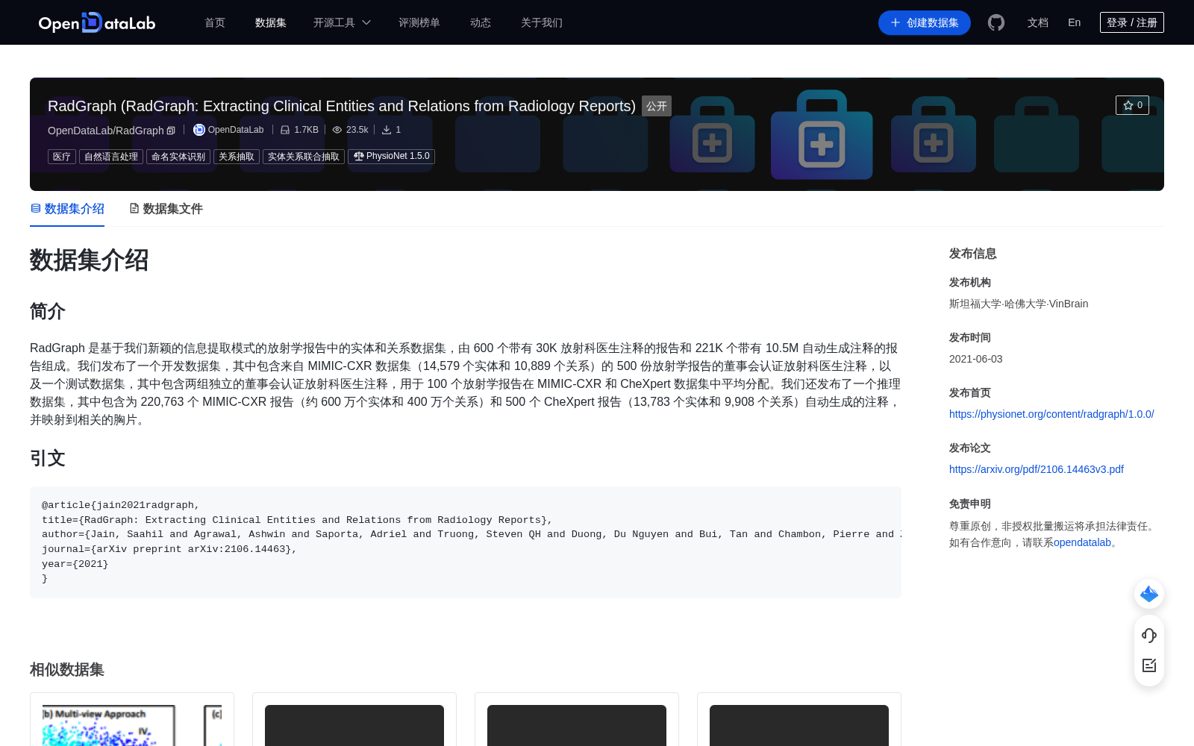Open the customer support headset icon
The width and height of the screenshot is (1194, 746).
click(x=1149, y=635)
